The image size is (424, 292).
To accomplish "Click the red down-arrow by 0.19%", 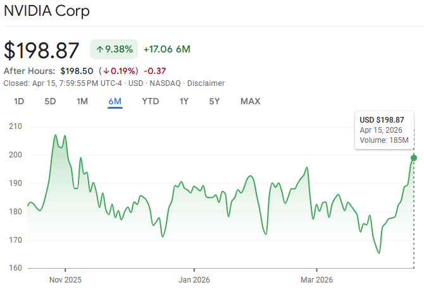I will click(x=106, y=71).
